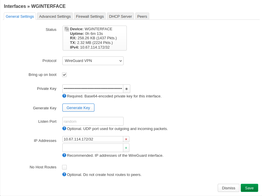Click the green plus to add an IP address
Viewport: 262px width, 196px height.
coord(126,148)
